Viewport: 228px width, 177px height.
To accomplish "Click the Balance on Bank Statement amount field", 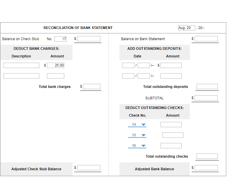I will [206, 39].
